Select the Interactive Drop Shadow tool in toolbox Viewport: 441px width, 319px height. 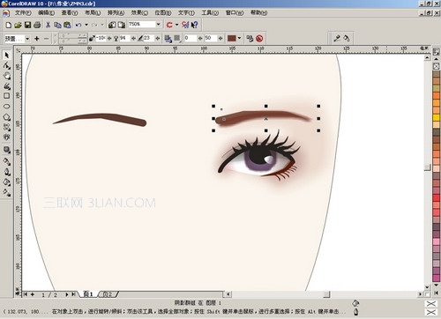(7, 150)
